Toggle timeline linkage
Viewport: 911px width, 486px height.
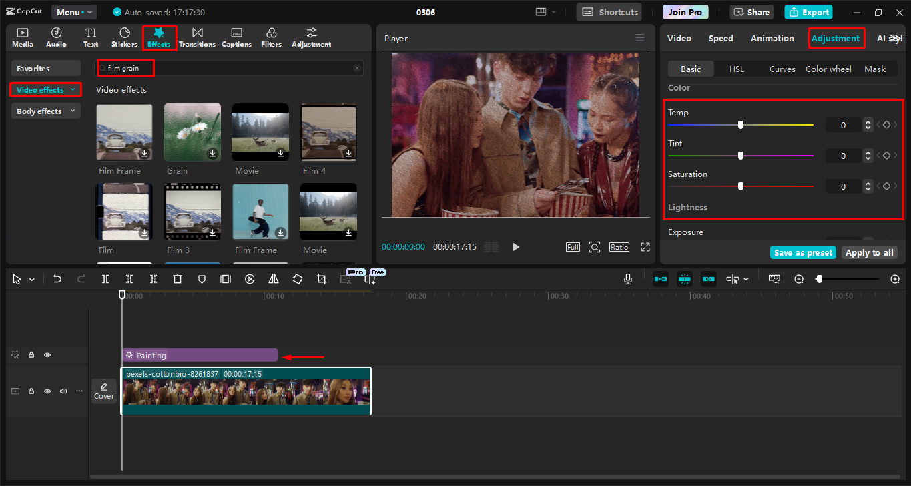coord(709,279)
